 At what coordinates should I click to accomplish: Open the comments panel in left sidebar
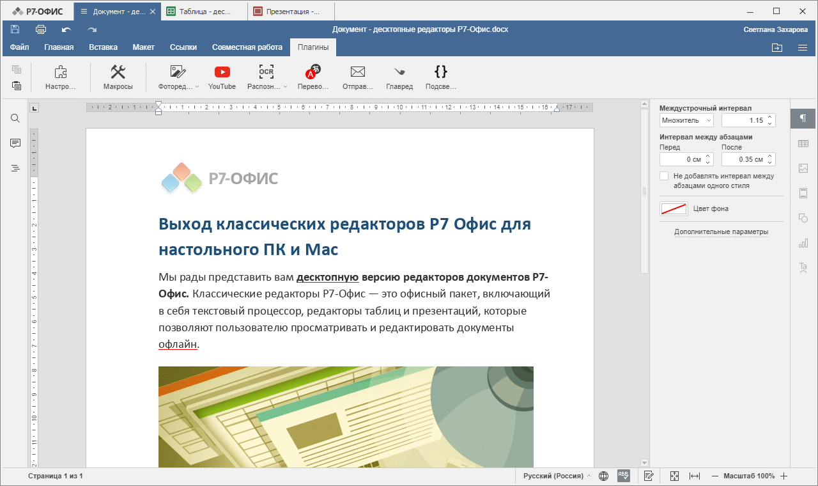[x=15, y=143]
